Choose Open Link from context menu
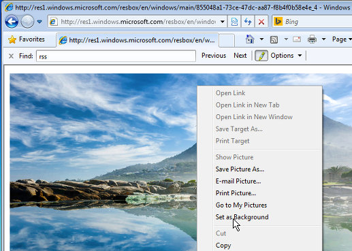352x251 pixels. coord(230,93)
